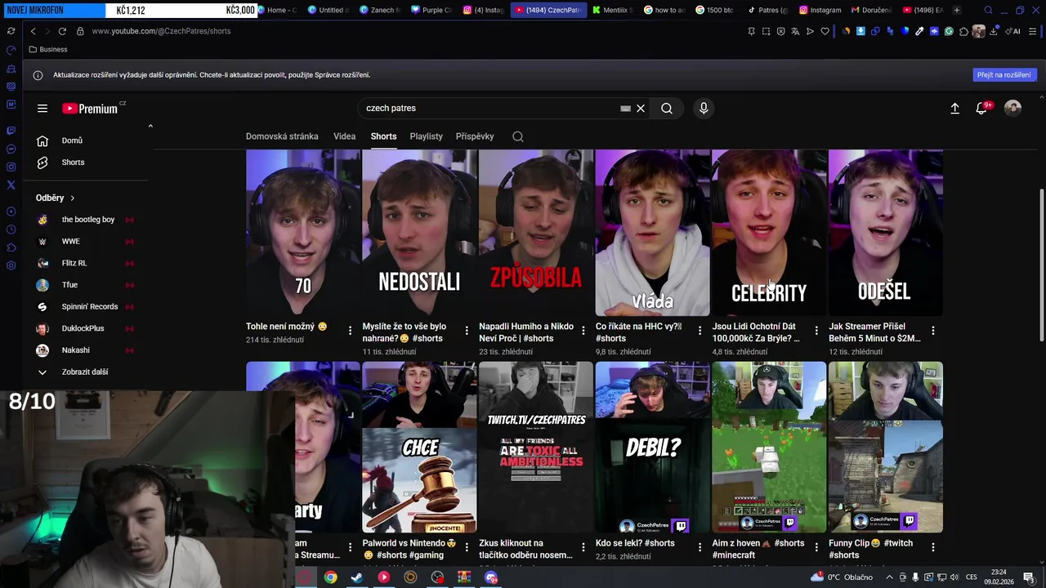Click 'Přejít na rozšíření' button
This screenshot has height=588, width=1046.
click(x=1004, y=74)
